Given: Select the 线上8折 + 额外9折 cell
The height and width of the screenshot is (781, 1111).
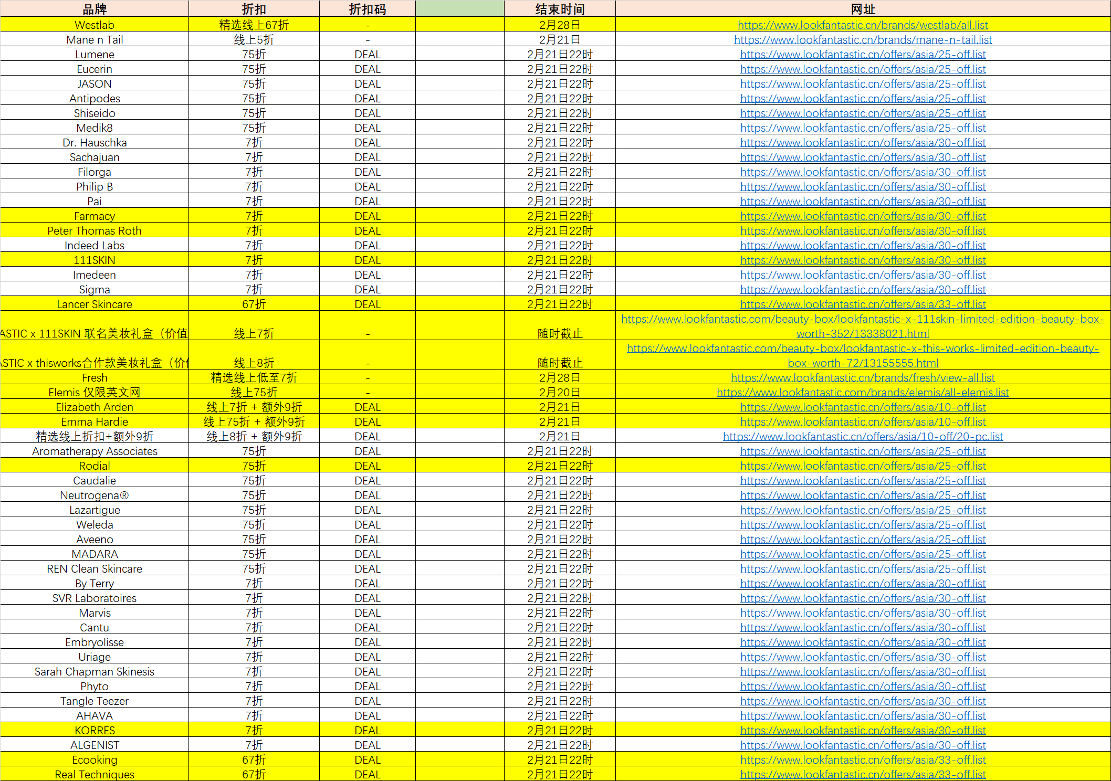Looking at the screenshot, I should [254, 436].
